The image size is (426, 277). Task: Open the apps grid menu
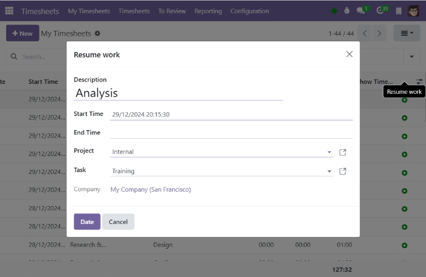pyautogui.click(x=9, y=11)
